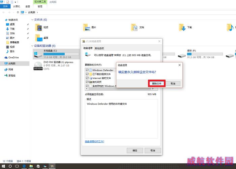This screenshot has width=236, height=169.
Task: Collapse the 设备和驱动器 (6) group
Action: coord(32,46)
